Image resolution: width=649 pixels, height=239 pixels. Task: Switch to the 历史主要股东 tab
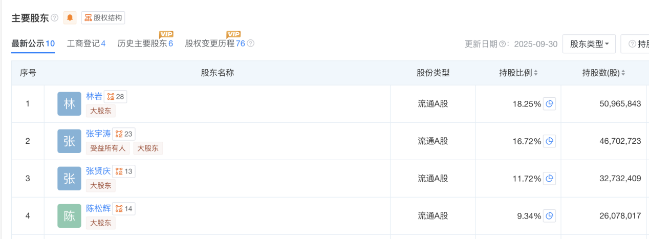(x=145, y=44)
